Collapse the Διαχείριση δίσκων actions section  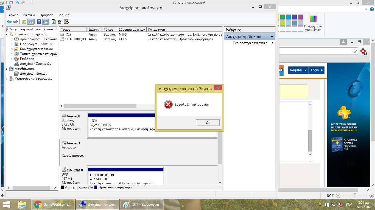pyautogui.click(x=272, y=37)
